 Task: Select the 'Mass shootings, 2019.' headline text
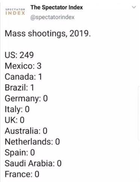point(47,34)
